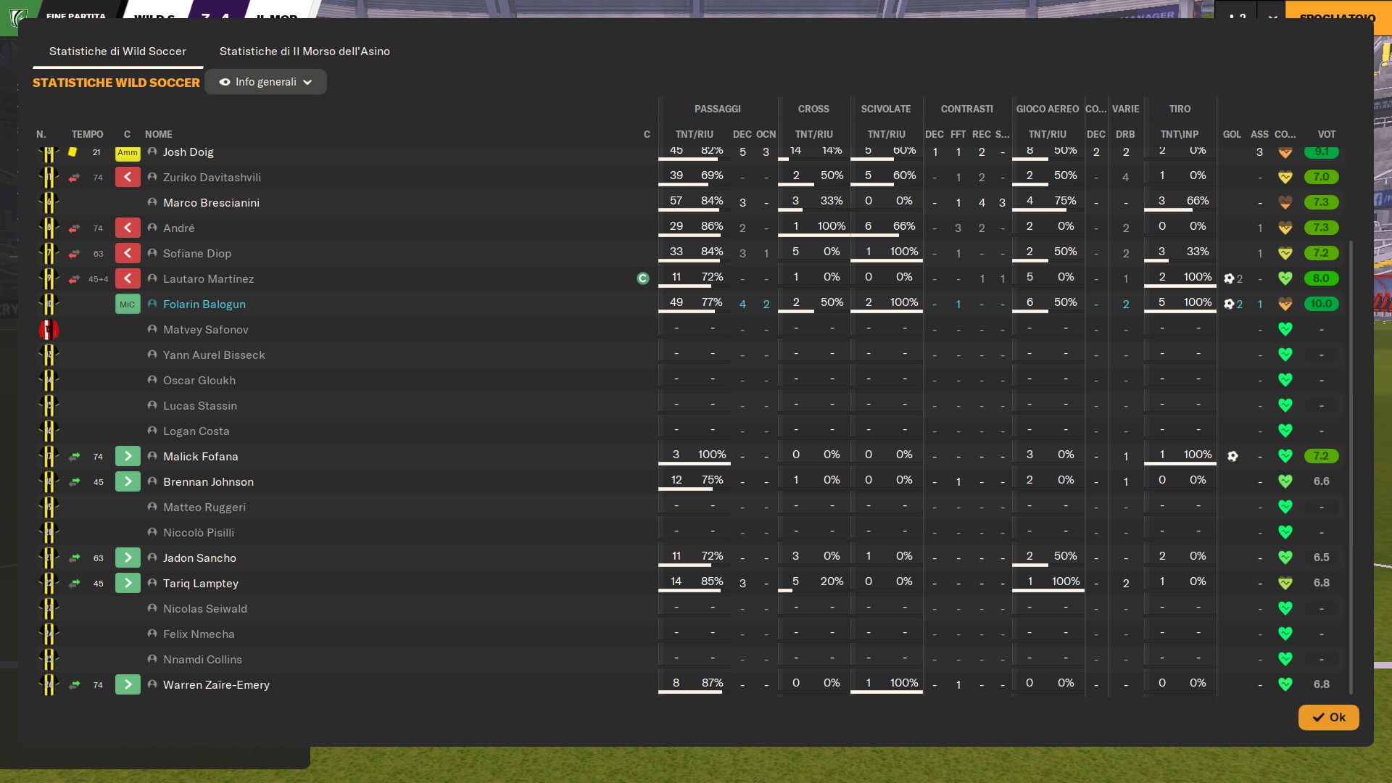Viewport: 1392px width, 783px height.
Task: Click Josh Doig yellow card icon
Action: [x=72, y=152]
